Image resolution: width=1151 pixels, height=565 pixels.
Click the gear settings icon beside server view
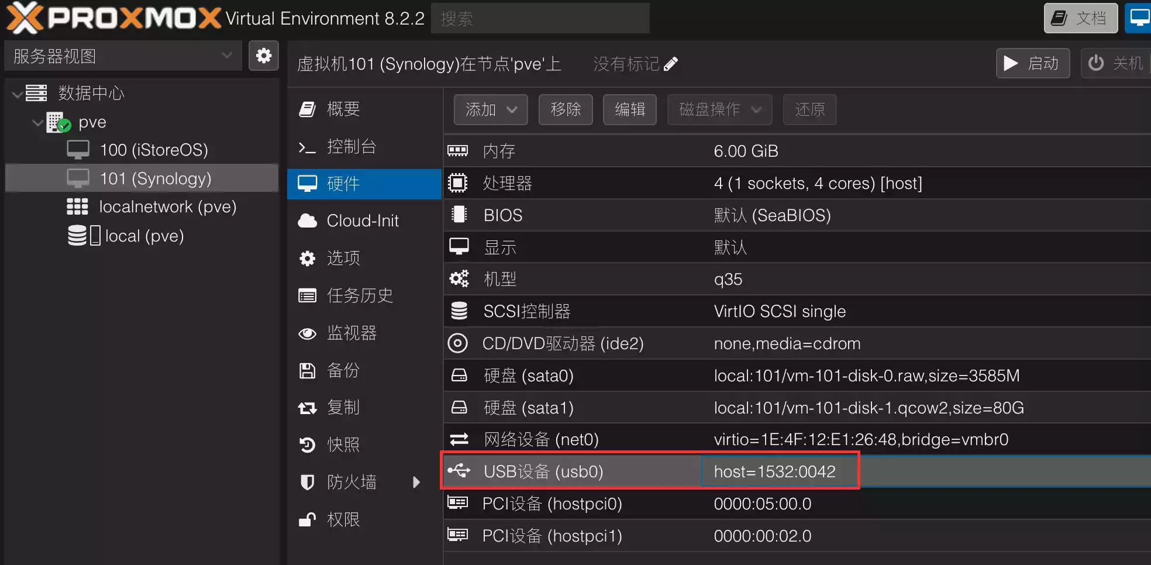(263, 56)
